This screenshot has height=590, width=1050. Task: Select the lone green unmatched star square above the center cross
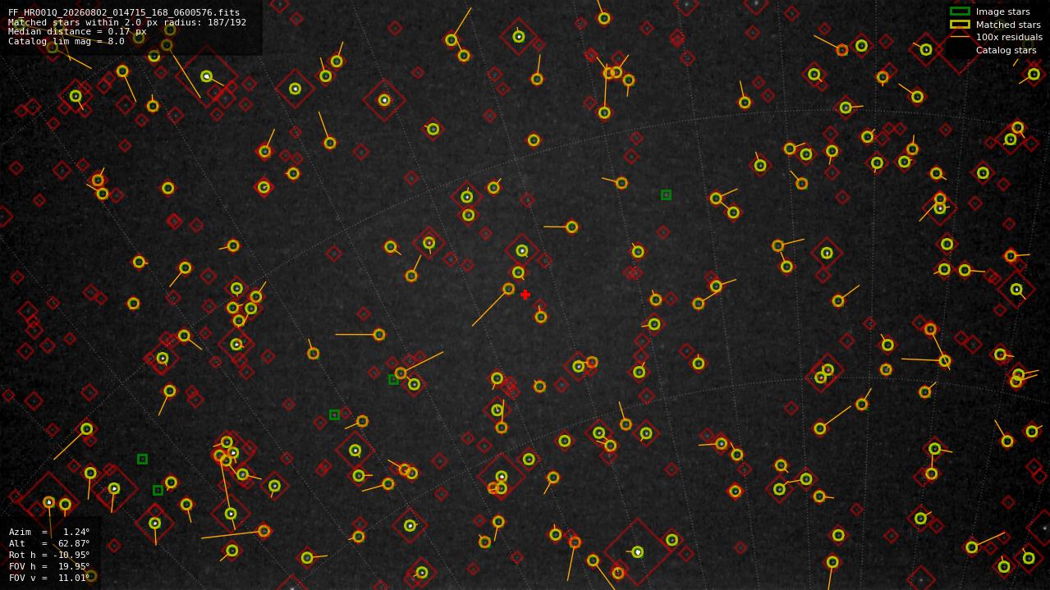point(666,194)
